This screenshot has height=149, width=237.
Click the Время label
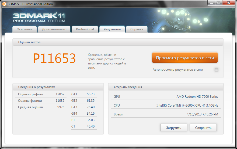[x=119, y=114]
